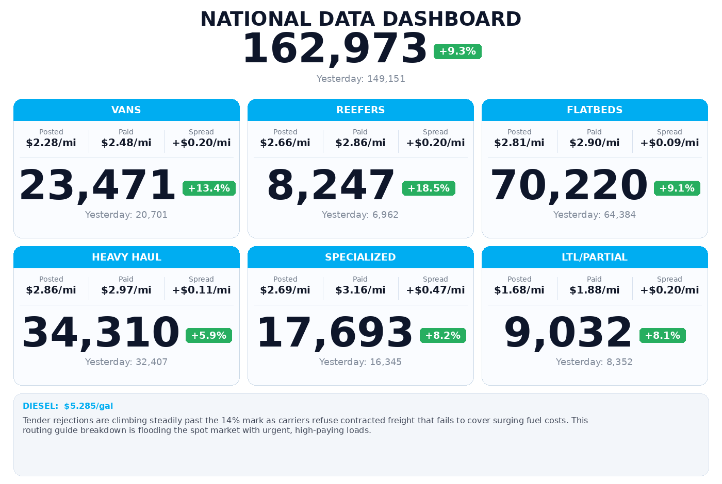Open the SPECIALIZED category header
Viewport: 722px width, 484px height.
click(x=360, y=257)
